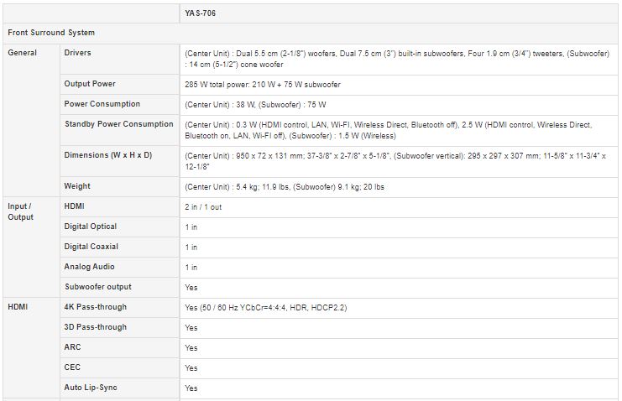Select the 4K Pass-through label

(x=95, y=307)
